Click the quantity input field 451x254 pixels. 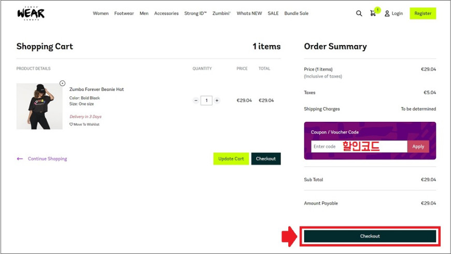click(x=206, y=101)
